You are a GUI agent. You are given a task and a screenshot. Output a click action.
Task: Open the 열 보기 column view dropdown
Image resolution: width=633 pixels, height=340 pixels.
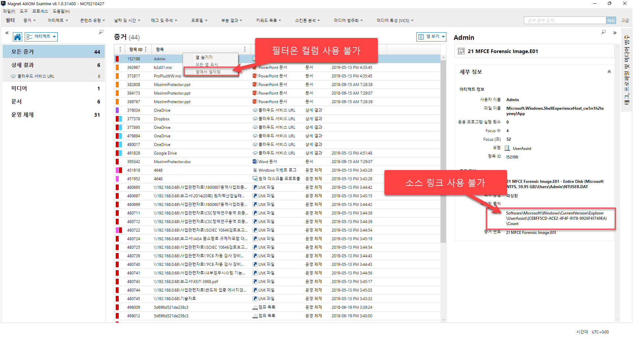coord(431,37)
